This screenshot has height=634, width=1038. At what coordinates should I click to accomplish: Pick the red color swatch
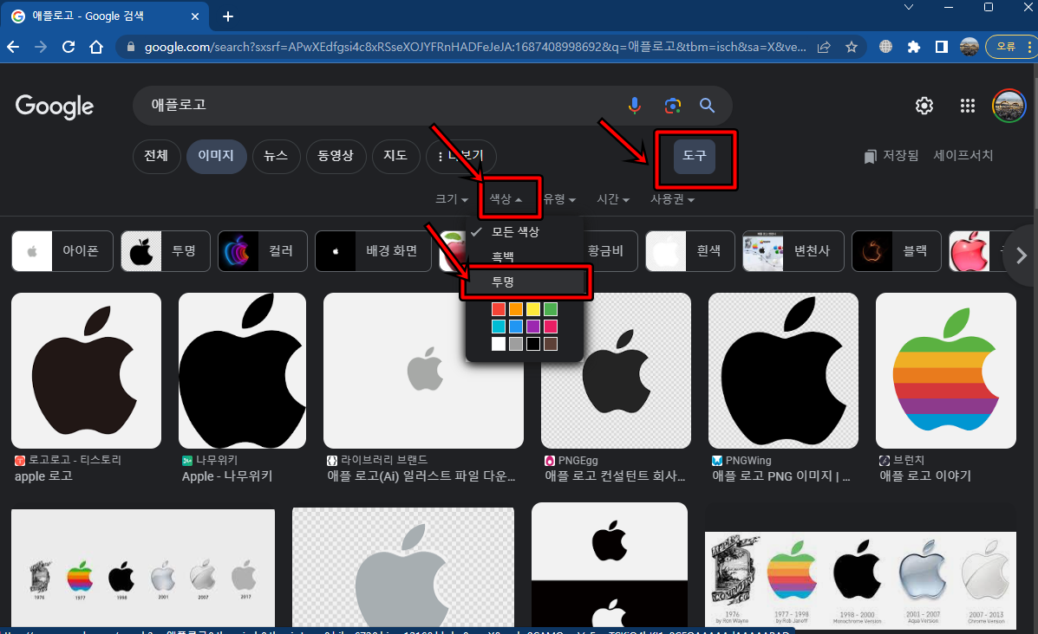point(499,309)
